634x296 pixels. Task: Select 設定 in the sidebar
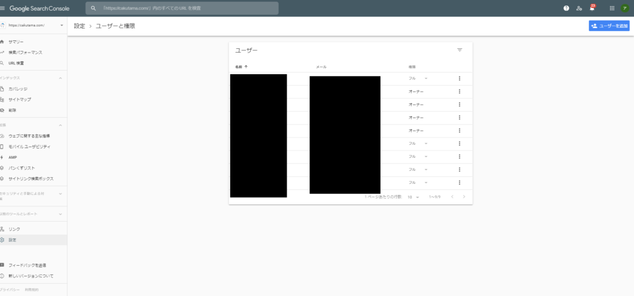coord(33,240)
